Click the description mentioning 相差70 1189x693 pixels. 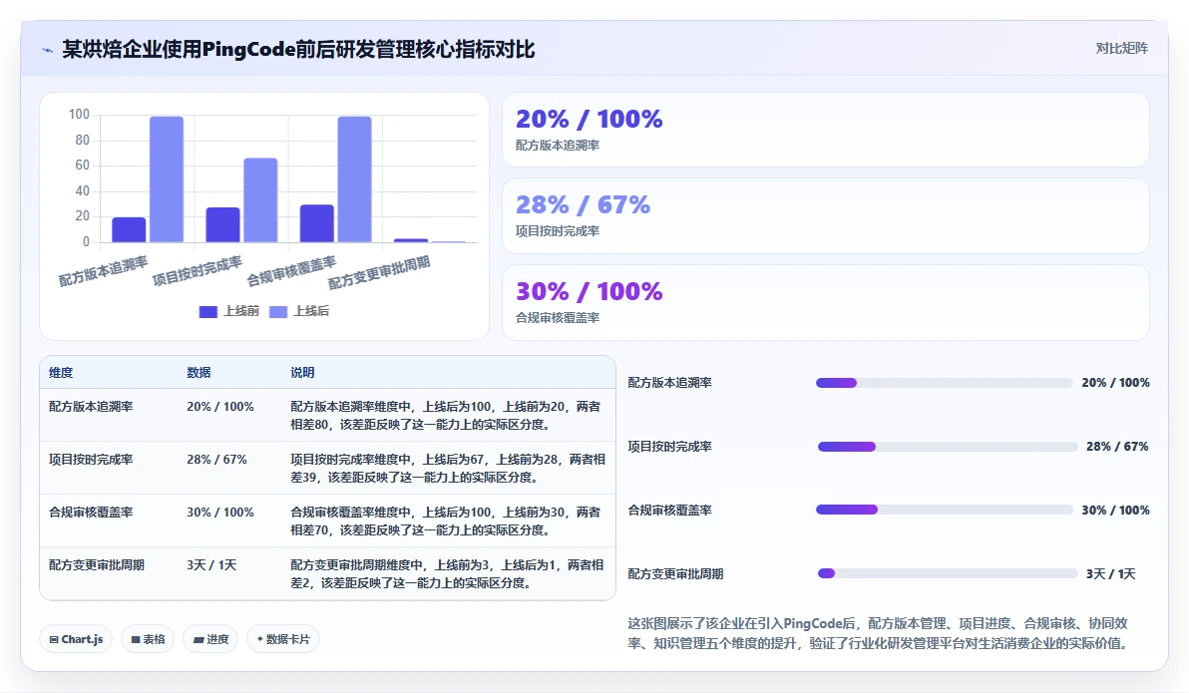(x=446, y=521)
